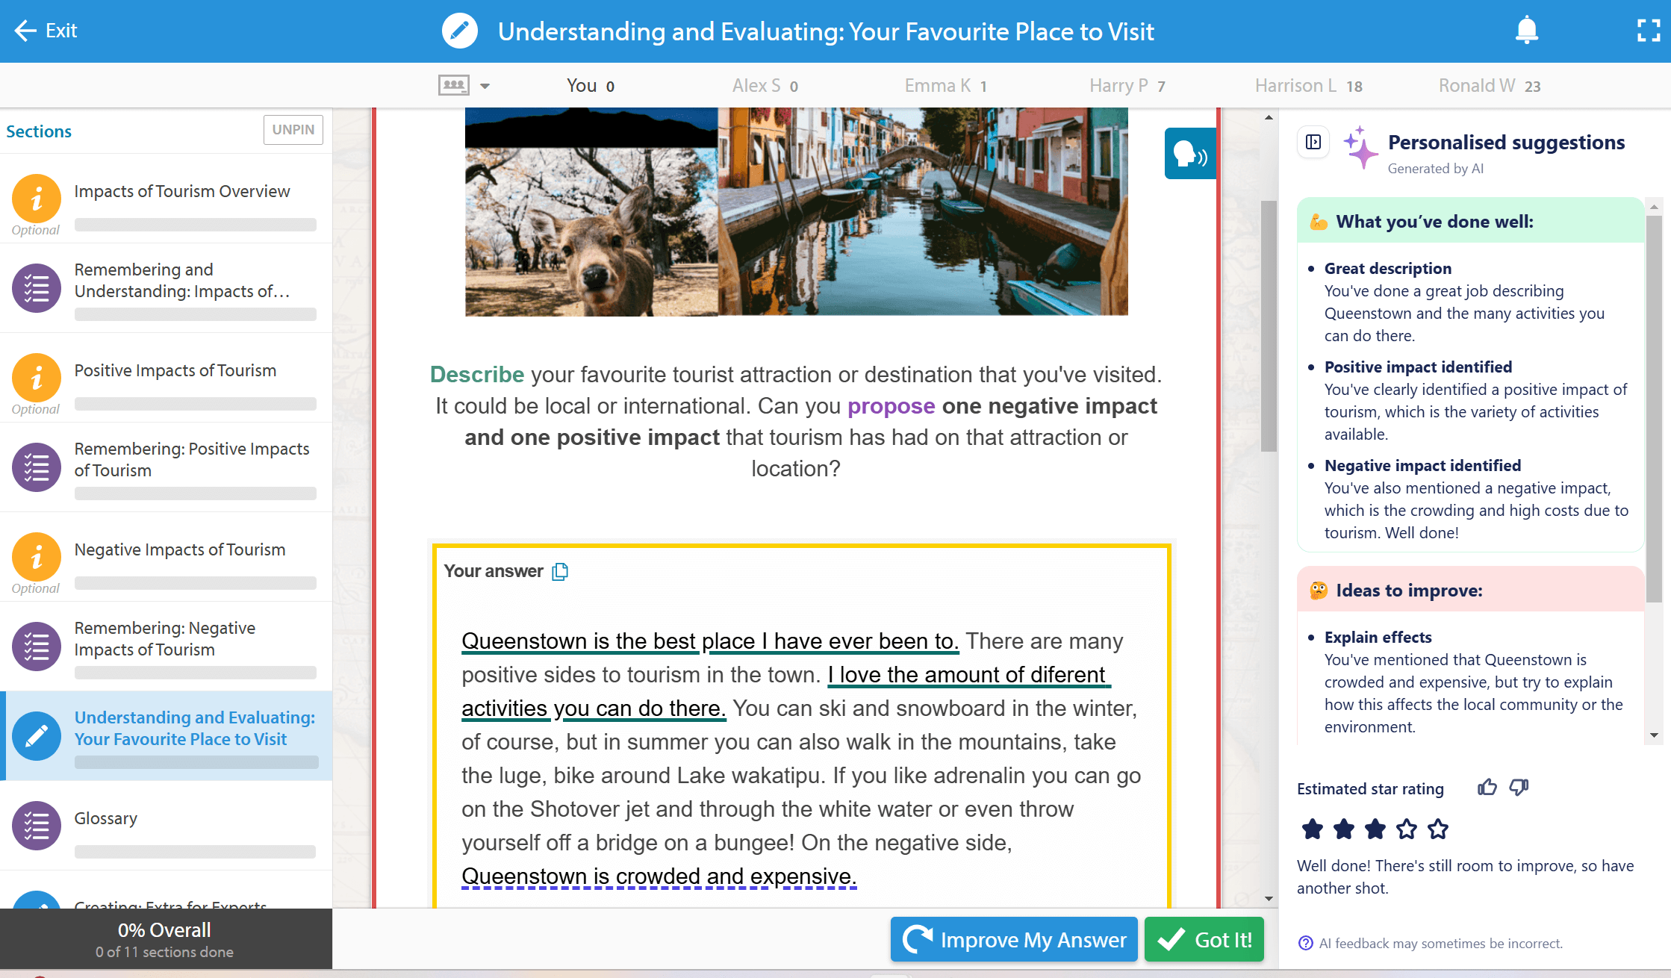Copy your answer using the copy icon
1671x978 pixels.
(x=560, y=572)
